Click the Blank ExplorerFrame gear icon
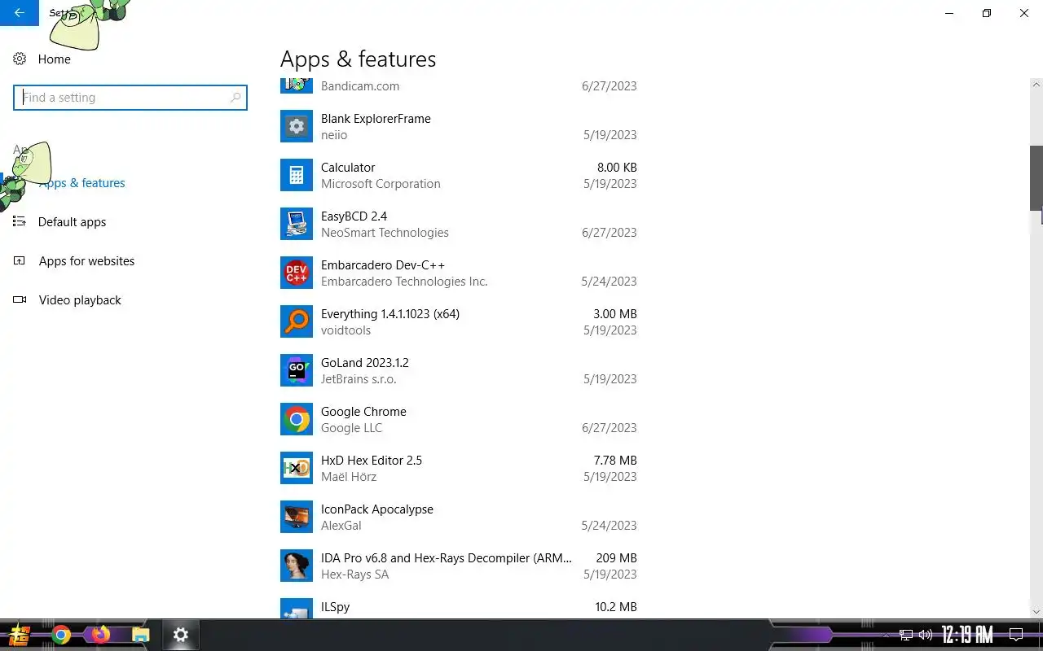1043x651 pixels. tap(297, 126)
